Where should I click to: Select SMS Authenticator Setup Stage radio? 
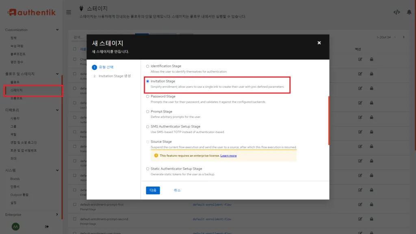click(147, 127)
